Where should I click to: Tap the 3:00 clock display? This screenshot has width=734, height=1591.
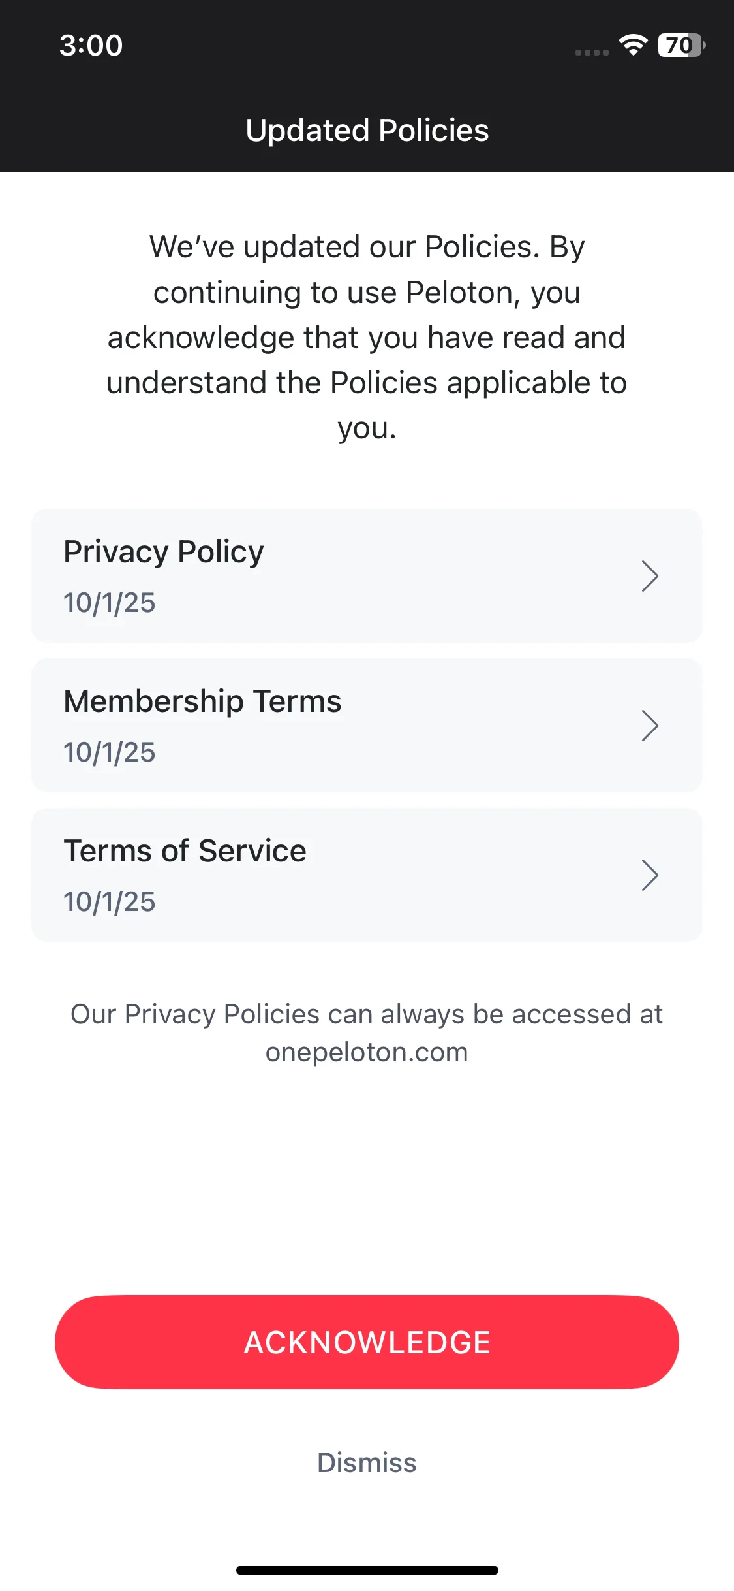91,45
